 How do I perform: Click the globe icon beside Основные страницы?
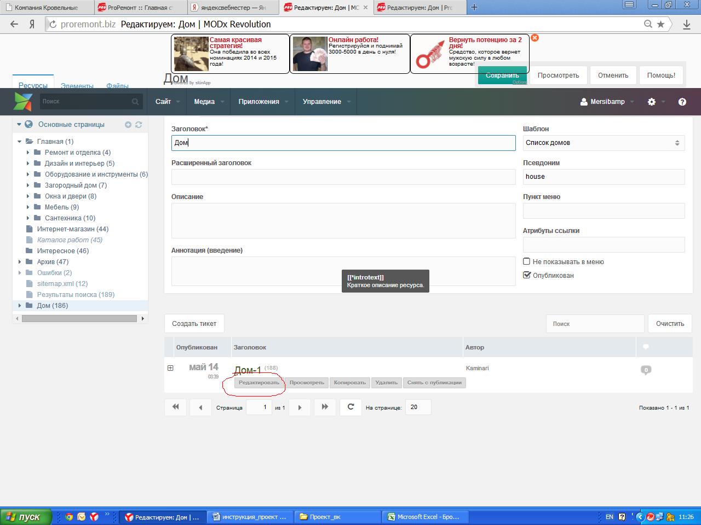28,124
